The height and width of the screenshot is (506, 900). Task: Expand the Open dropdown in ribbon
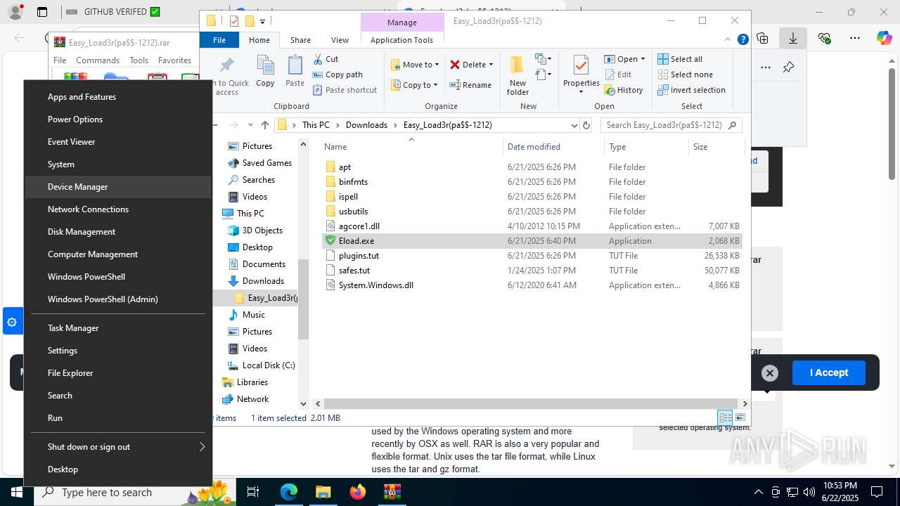tap(643, 59)
